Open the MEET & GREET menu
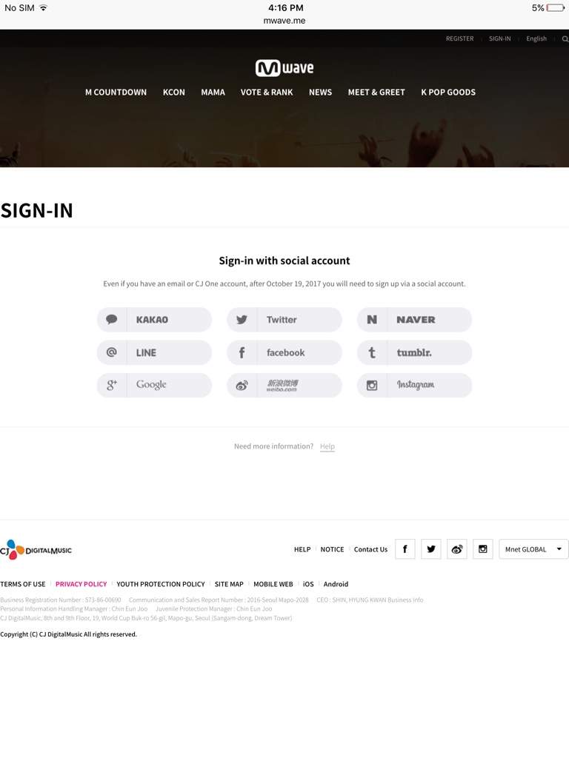 coord(376,92)
